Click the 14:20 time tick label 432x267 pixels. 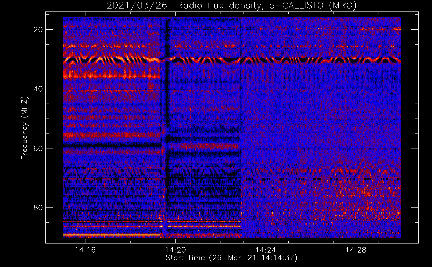[x=175, y=250]
